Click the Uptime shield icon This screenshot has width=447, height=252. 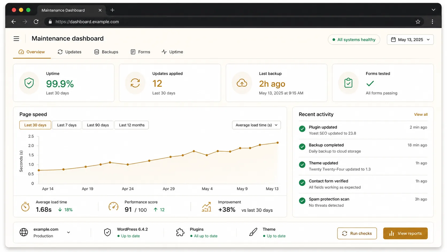(29, 83)
